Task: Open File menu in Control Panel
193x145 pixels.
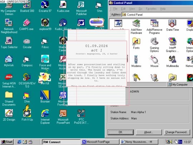Action: click(x=115, y=9)
